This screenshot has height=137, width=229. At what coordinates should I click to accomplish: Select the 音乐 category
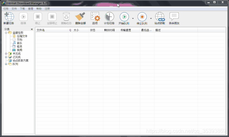(x=19, y=43)
